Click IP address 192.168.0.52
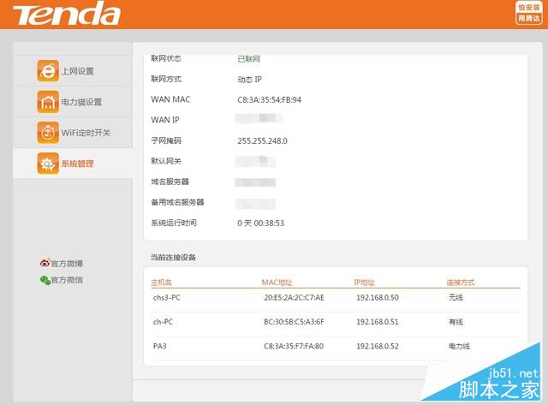 [378, 346]
